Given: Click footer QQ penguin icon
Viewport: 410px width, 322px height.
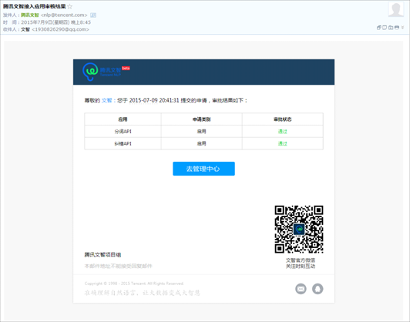Looking at the screenshot, I should (x=318, y=289).
